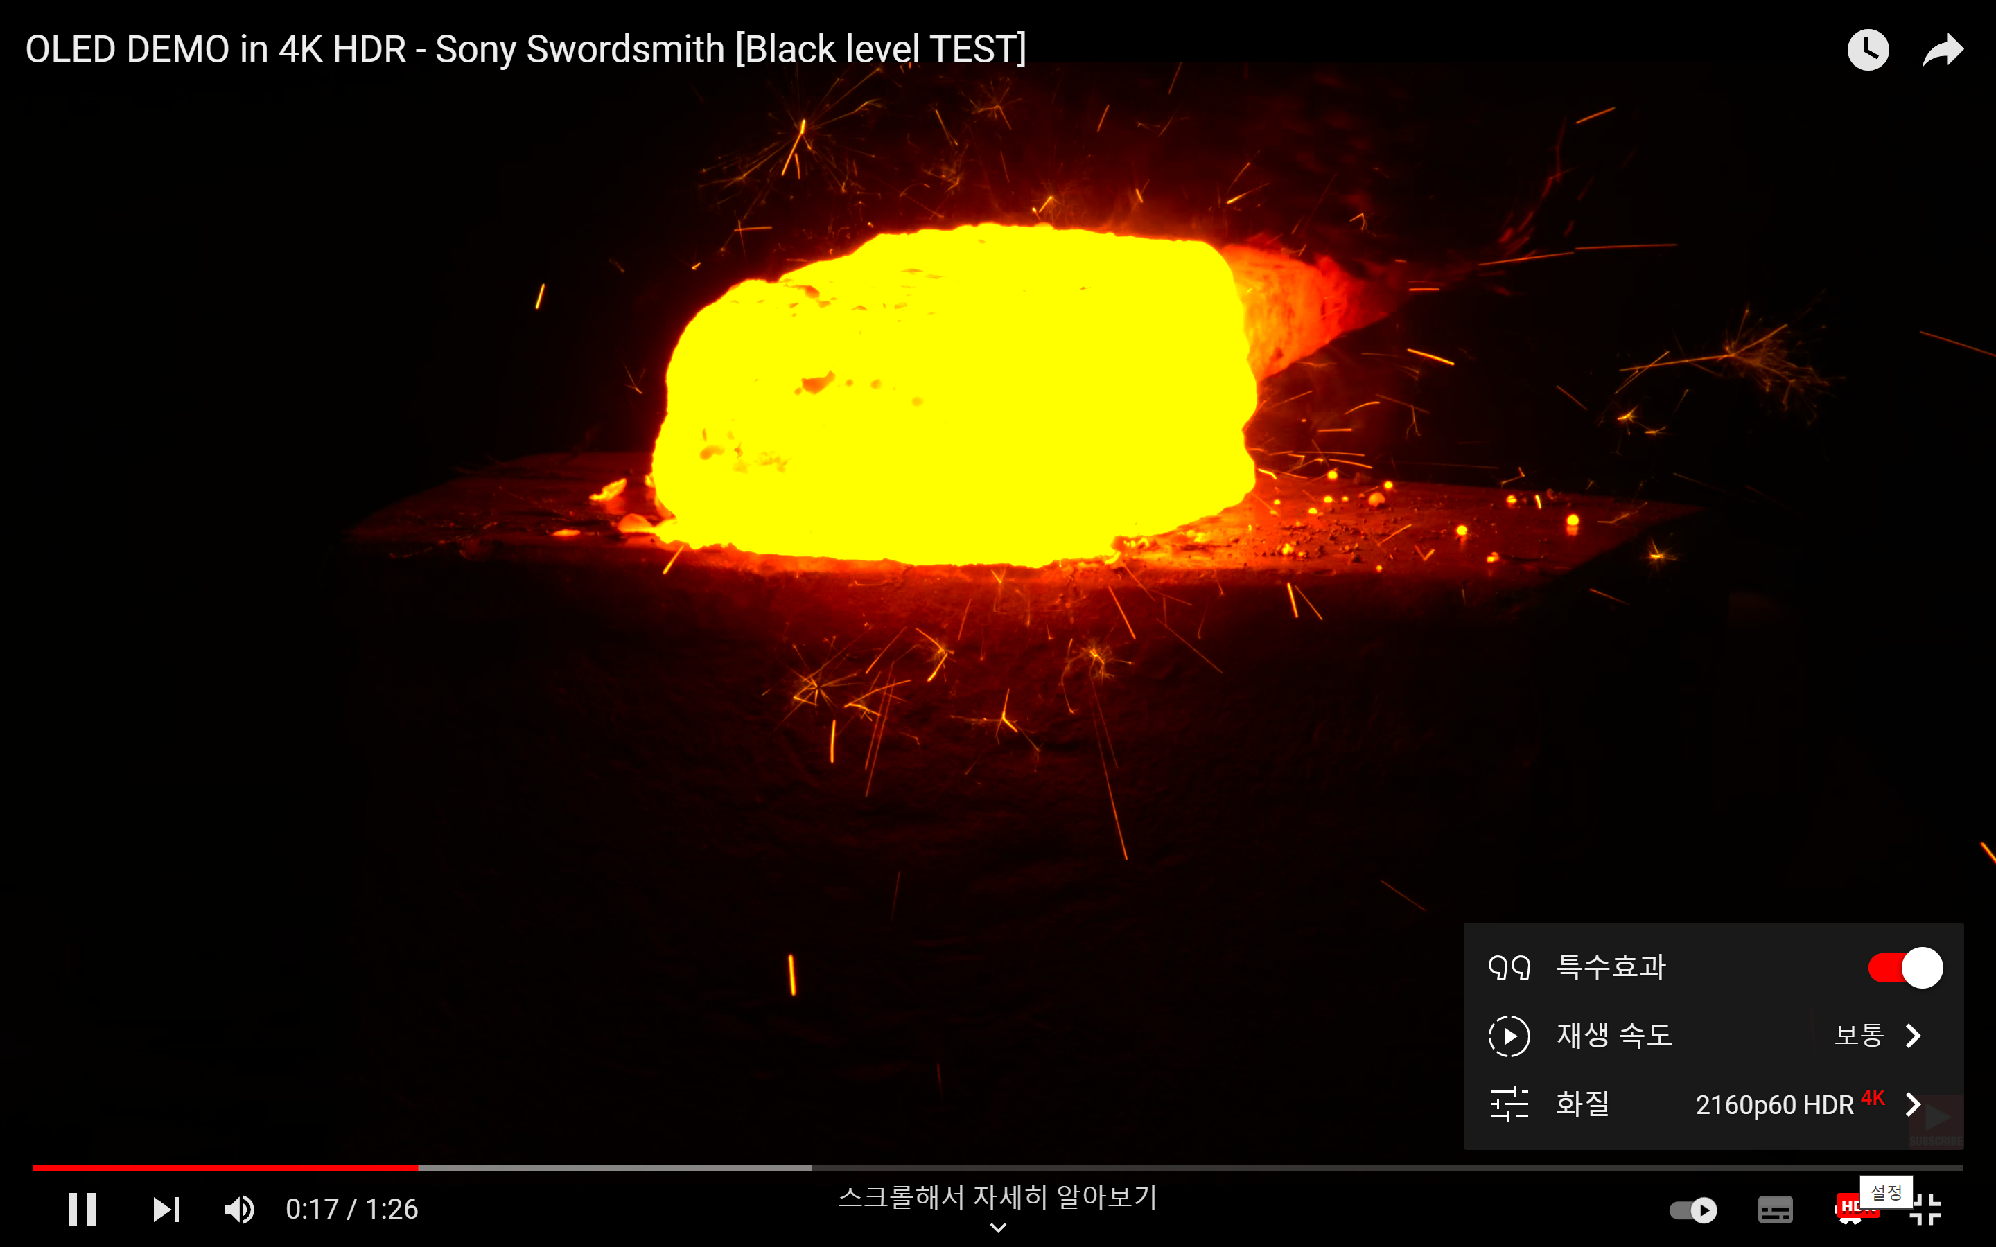Open the OLED DEMO in 4K HDR title link
Image resolution: width=1996 pixels, height=1247 pixels.
coord(525,49)
